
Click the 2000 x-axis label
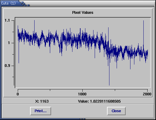pyautogui.click(x=147, y=94)
